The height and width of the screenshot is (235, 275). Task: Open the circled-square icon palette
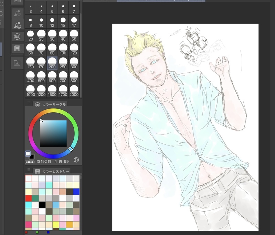point(17,37)
